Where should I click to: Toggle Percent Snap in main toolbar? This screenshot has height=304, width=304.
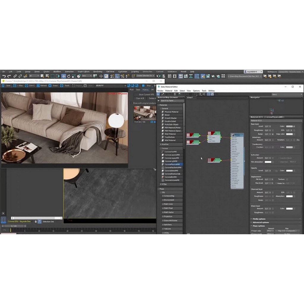(122, 76)
